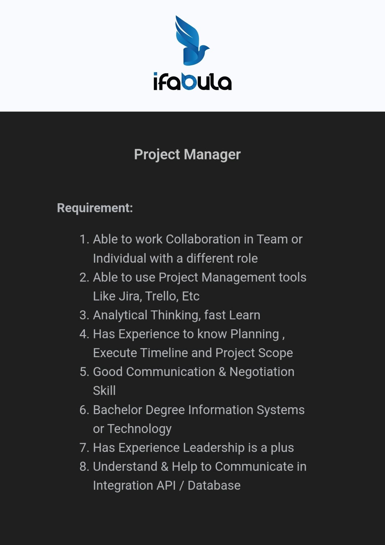Click requirement 4 Has Experience to know Planning
385x545 pixels.
182,334
